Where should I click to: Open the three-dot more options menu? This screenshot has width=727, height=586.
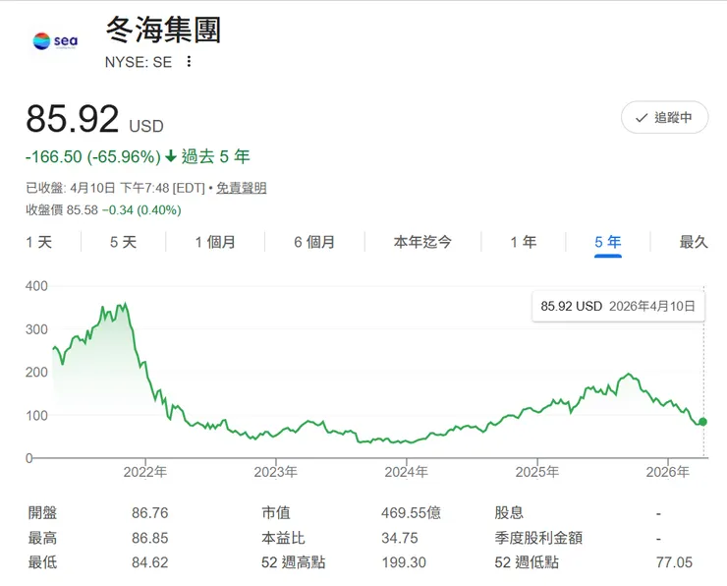[189, 61]
